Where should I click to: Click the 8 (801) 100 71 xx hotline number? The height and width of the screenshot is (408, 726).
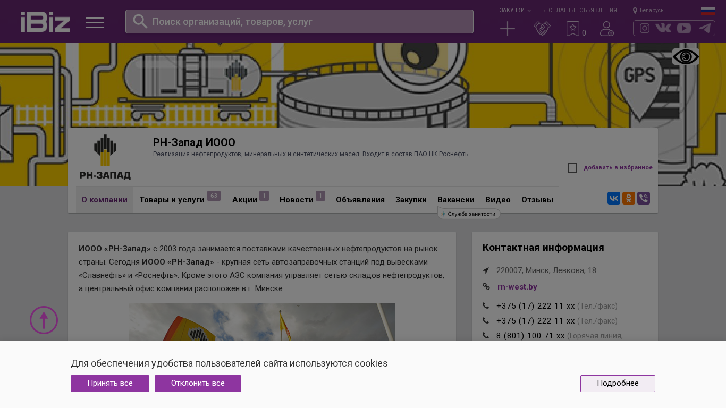[530, 336]
